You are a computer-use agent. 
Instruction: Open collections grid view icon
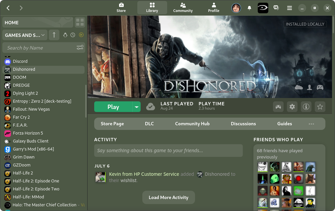pyautogui.click(x=80, y=23)
